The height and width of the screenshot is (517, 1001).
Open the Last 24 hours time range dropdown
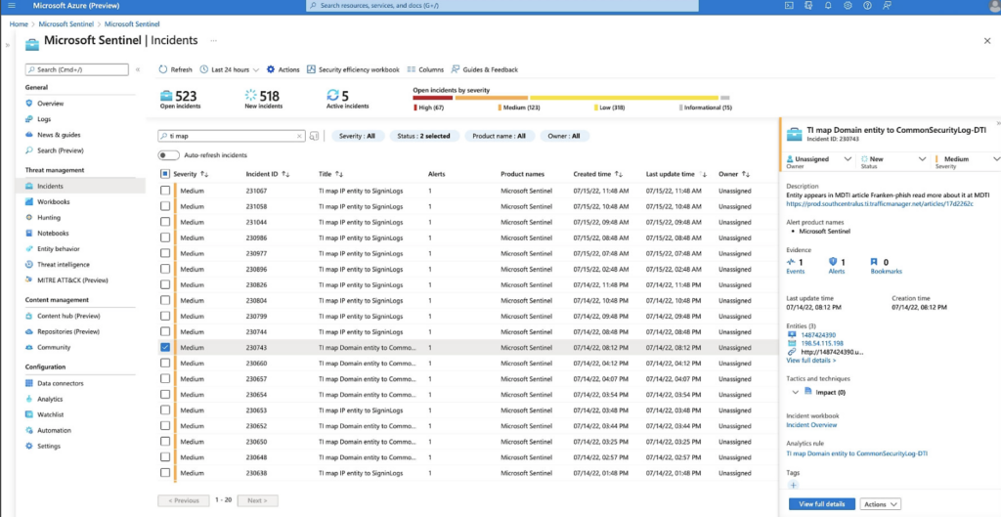pyautogui.click(x=230, y=69)
